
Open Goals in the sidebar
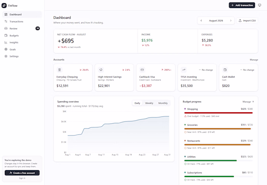(22, 49)
